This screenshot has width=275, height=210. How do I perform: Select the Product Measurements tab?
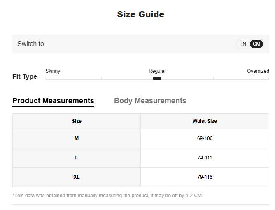click(53, 101)
